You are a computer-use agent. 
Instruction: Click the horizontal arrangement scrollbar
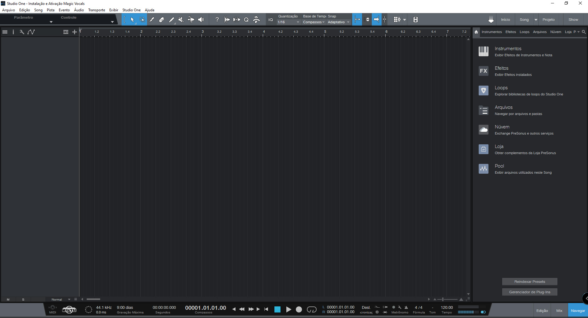click(x=93, y=299)
